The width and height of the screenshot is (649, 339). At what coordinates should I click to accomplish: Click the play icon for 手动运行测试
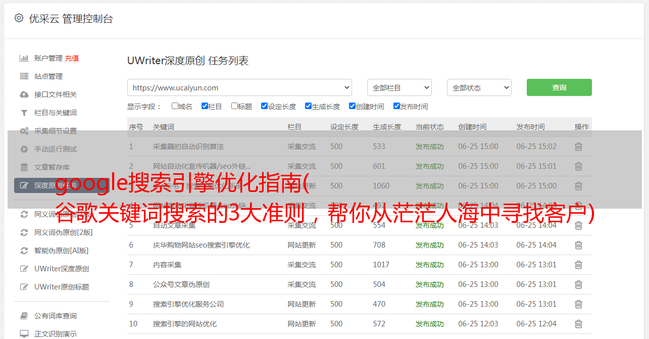click(x=24, y=149)
